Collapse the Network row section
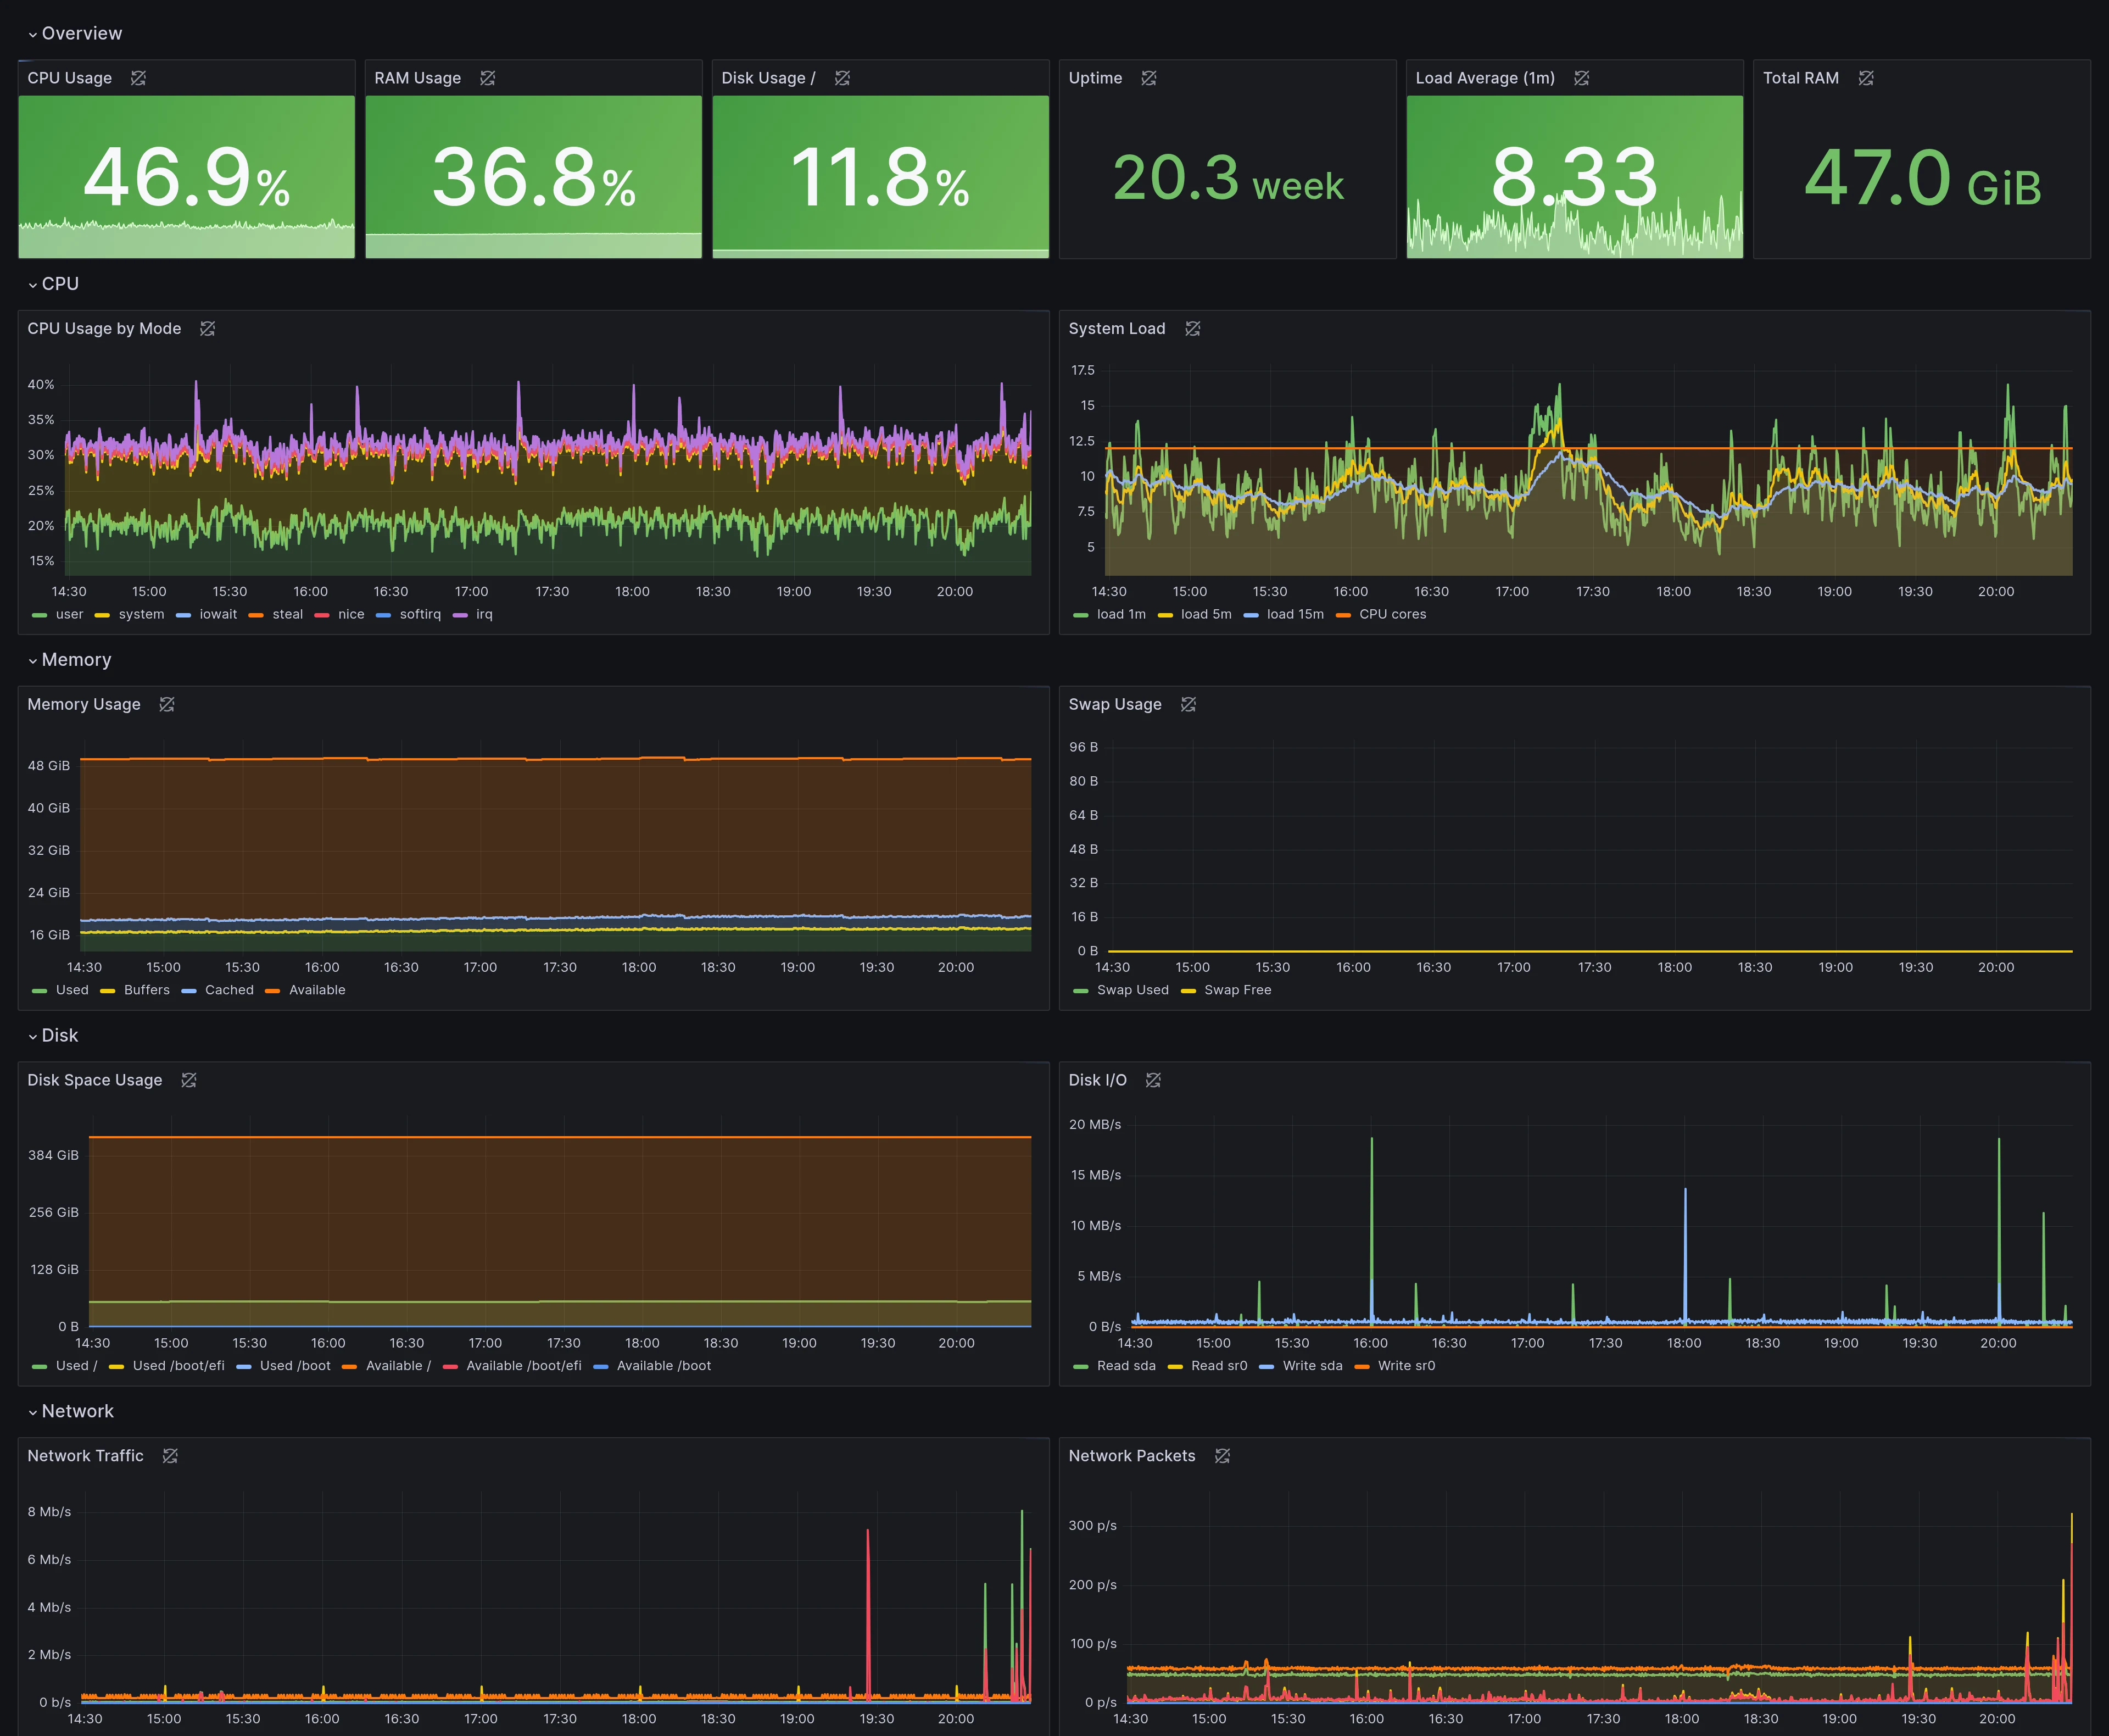This screenshot has width=2109, height=1736. 71,1412
